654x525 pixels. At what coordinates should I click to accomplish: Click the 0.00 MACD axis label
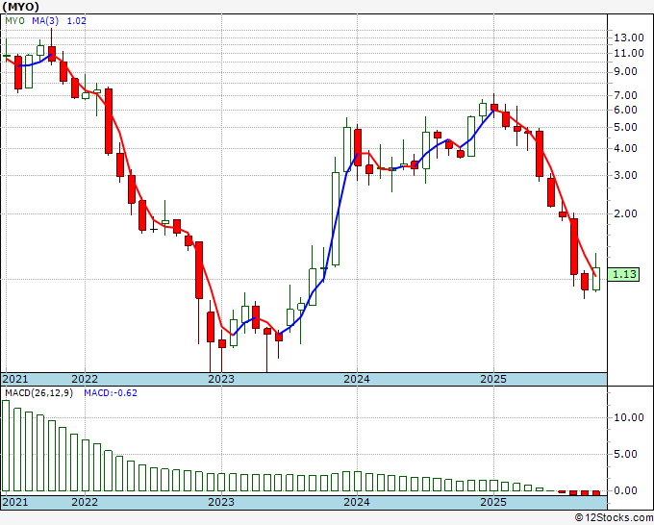click(626, 490)
